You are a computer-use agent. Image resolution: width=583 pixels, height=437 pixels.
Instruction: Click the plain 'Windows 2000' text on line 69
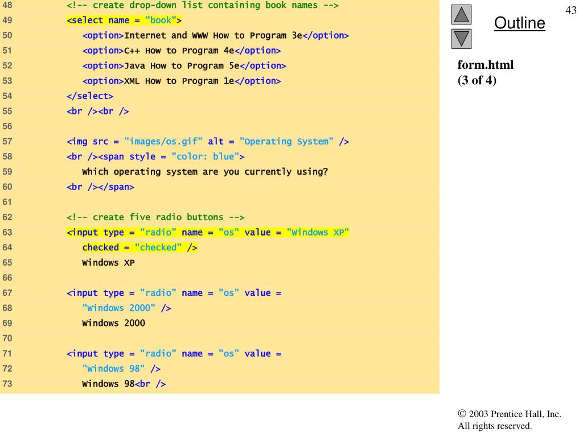click(x=114, y=323)
